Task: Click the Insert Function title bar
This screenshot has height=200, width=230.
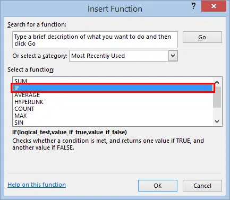Action: pos(115,9)
